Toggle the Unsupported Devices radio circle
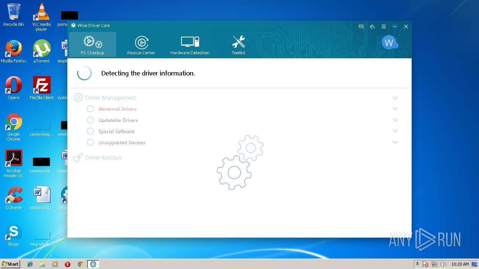 (90, 142)
